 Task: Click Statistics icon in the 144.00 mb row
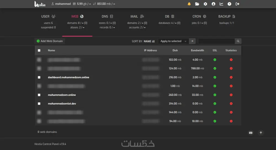pyautogui.click(x=231, y=112)
